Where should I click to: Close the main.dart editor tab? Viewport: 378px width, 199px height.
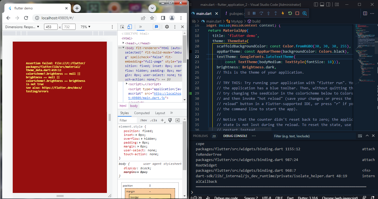(217, 14)
